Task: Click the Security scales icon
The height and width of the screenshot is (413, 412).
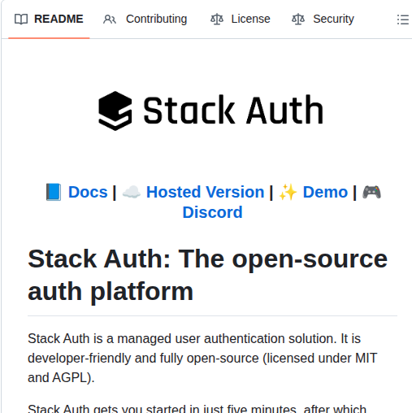Action: [298, 20]
